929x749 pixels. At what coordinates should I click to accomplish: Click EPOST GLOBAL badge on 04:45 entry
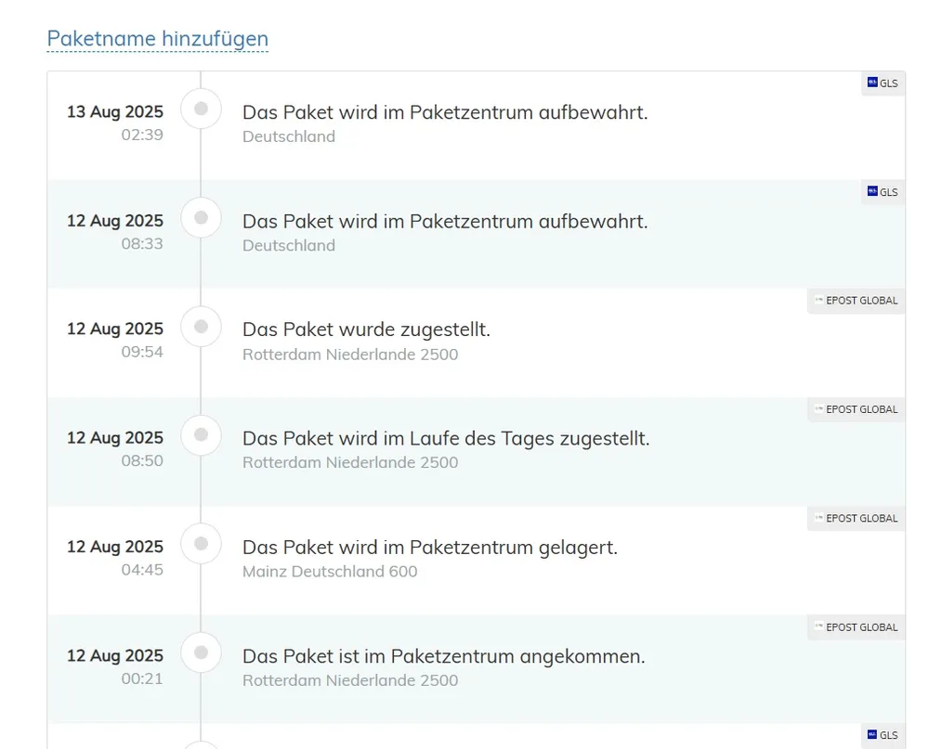857,519
